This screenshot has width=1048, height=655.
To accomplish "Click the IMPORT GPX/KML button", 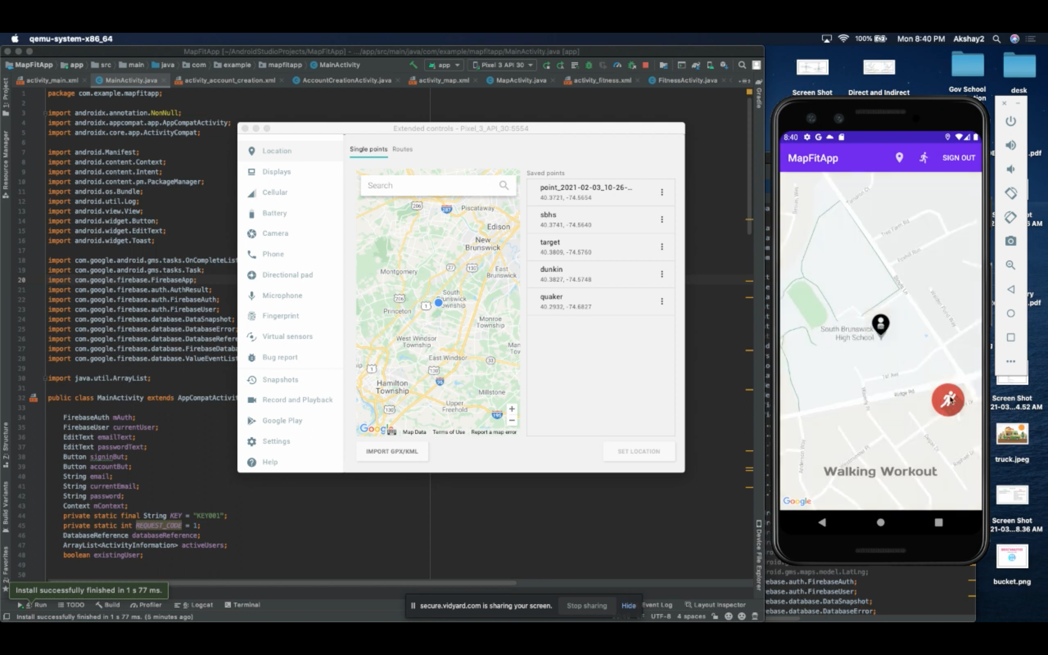I will coord(392,451).
